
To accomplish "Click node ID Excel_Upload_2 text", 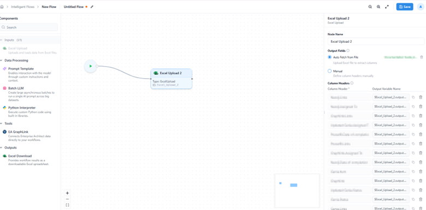I will [x=165, y=85].
